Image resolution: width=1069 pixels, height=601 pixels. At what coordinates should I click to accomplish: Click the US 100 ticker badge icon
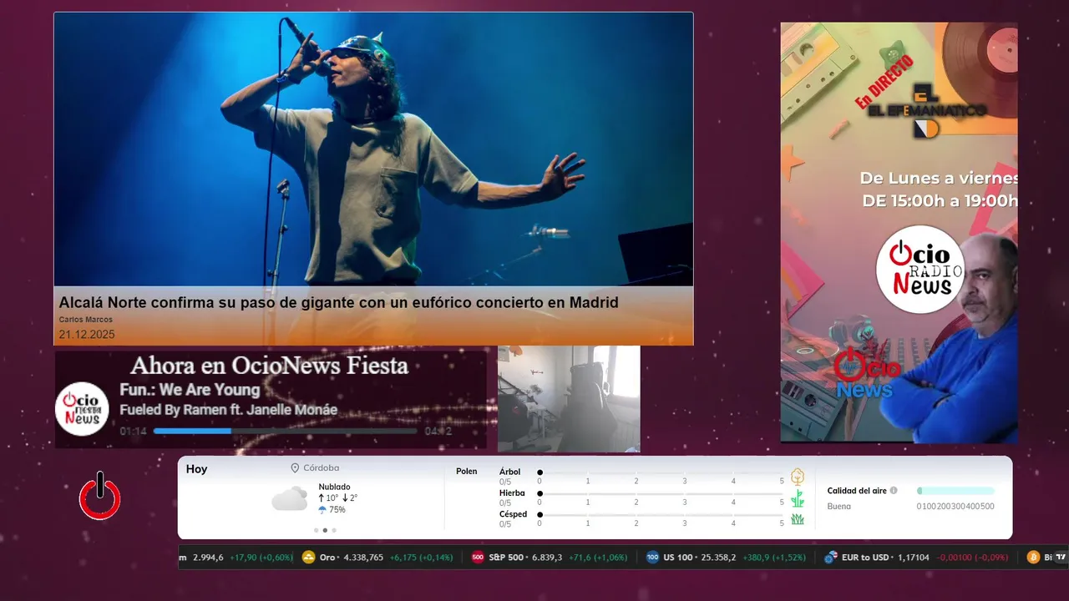click(x=652, y=557)
